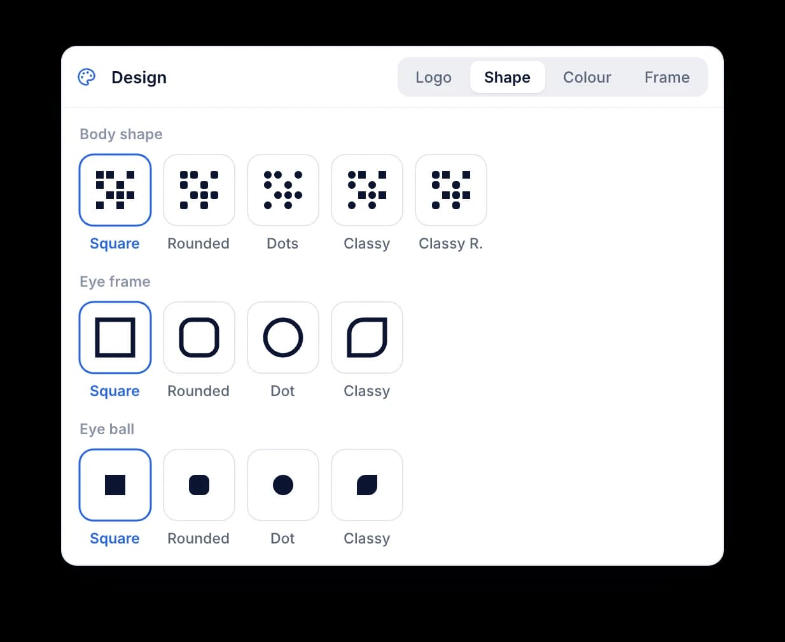Screen dimensions: 785x642
Task: Select the Square eye ball tile
Action: [x=115, y=485]
